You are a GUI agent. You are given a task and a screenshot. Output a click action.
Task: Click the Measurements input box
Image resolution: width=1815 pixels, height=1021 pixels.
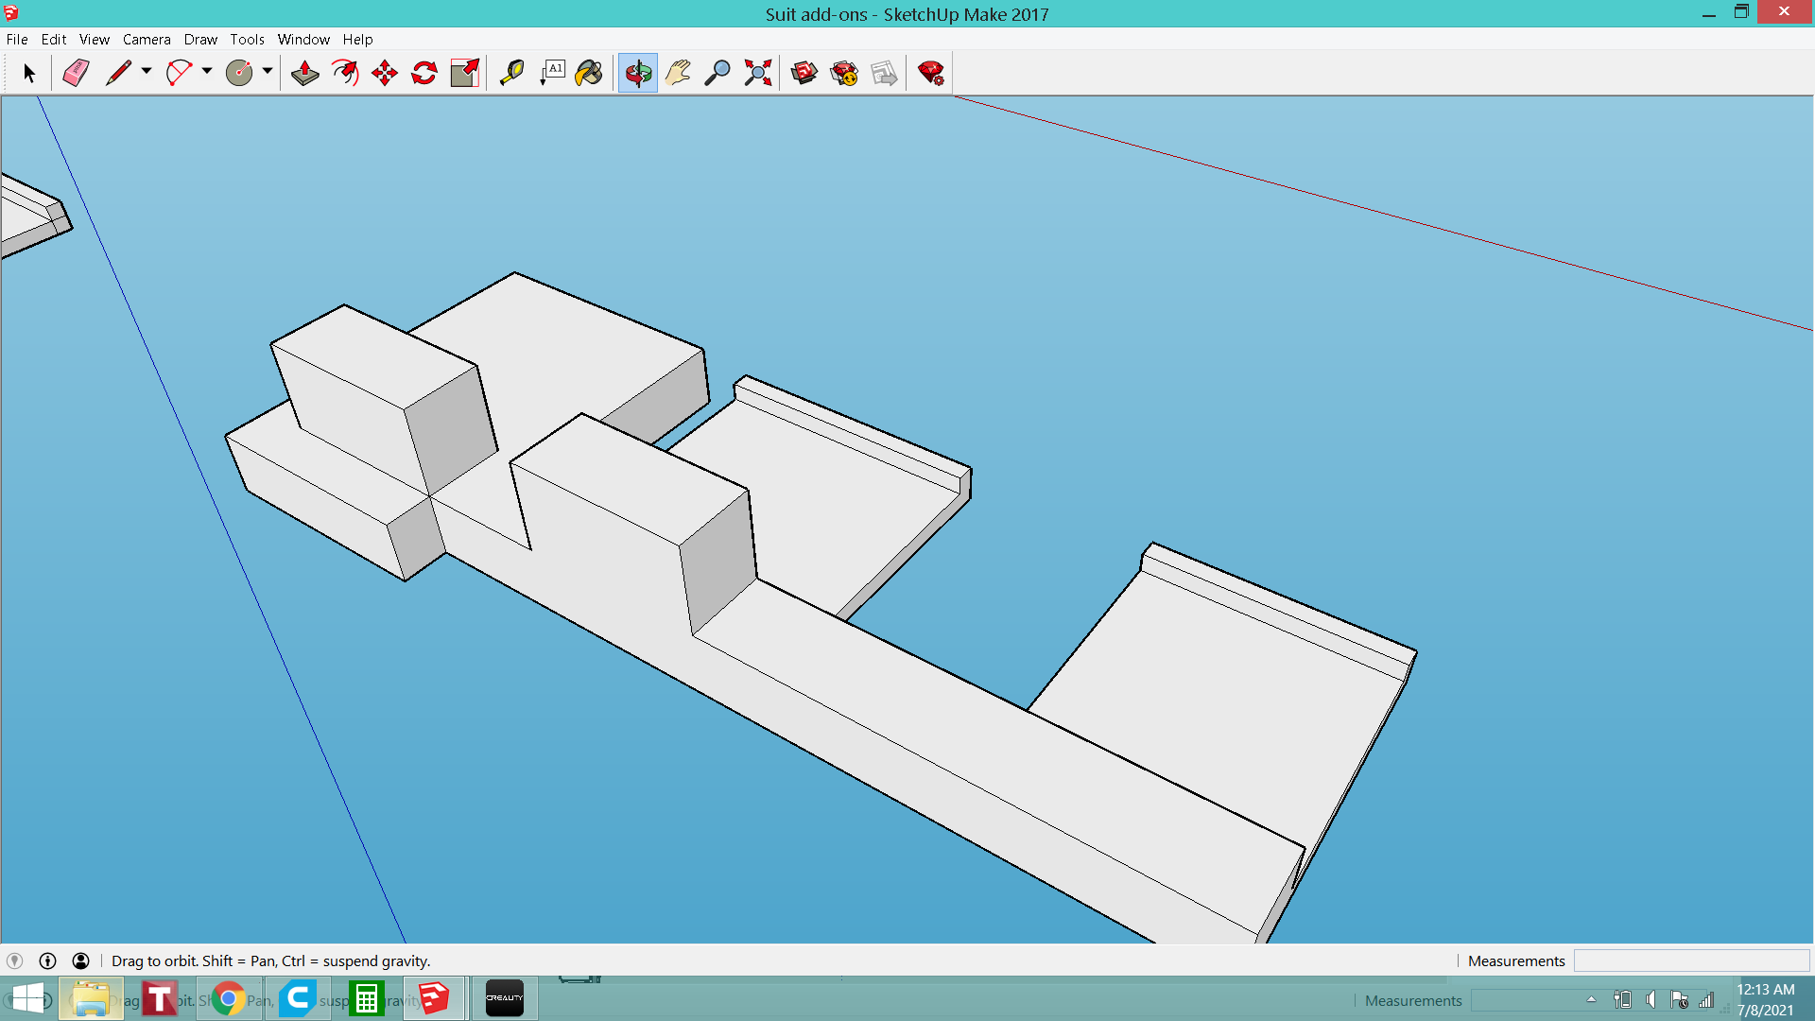[x=1691, y=960]
